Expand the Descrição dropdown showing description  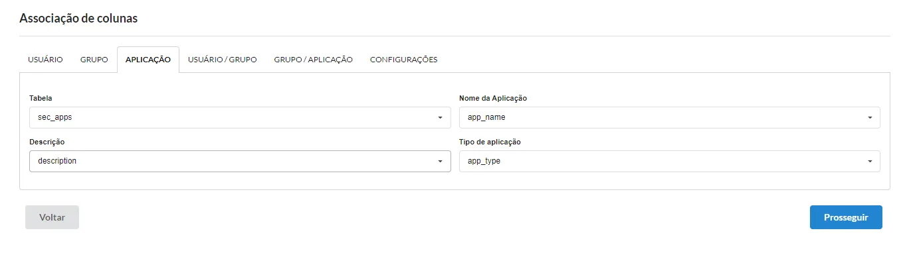(x=241, y=161)
